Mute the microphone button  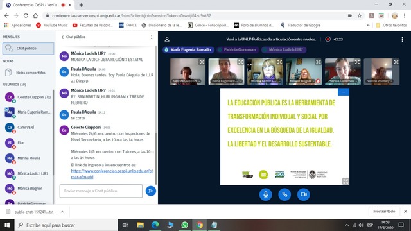[x=265, y=194]
